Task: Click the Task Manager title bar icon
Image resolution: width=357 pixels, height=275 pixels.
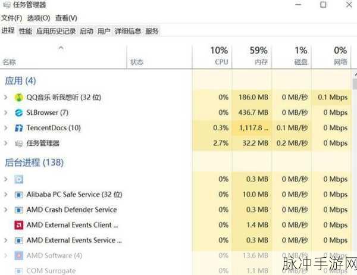Action: click(7, 5)
